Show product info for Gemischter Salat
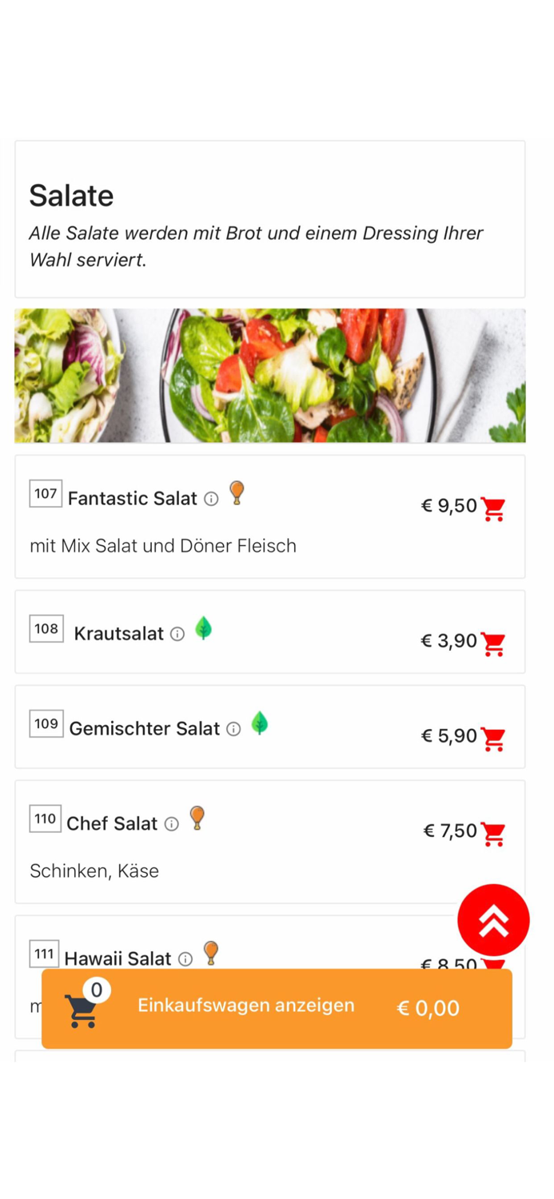 (232, 729)
